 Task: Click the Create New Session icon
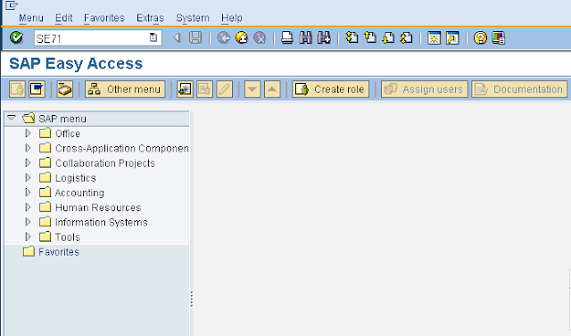tap(434, 37)
